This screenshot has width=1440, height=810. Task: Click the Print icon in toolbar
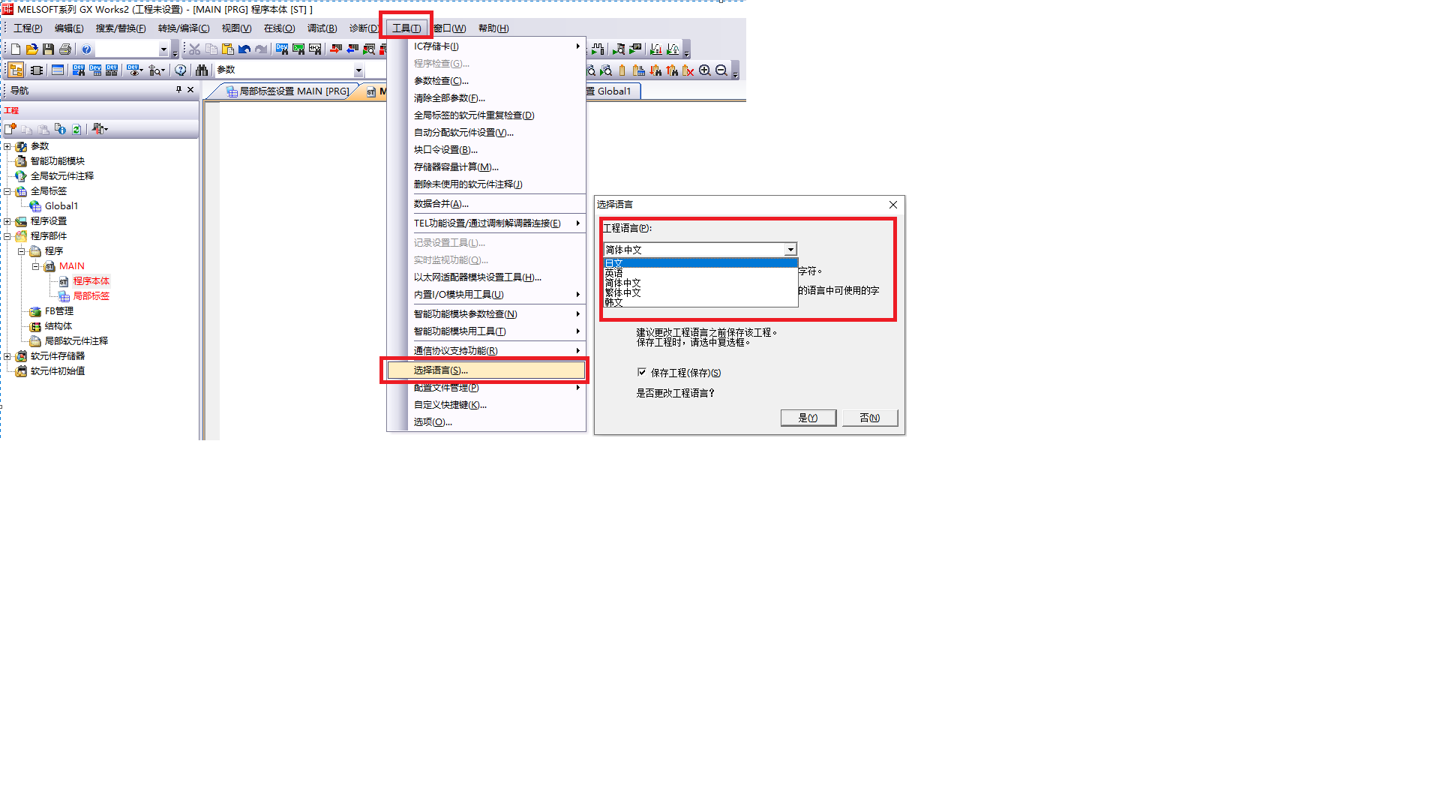[65, 49]
